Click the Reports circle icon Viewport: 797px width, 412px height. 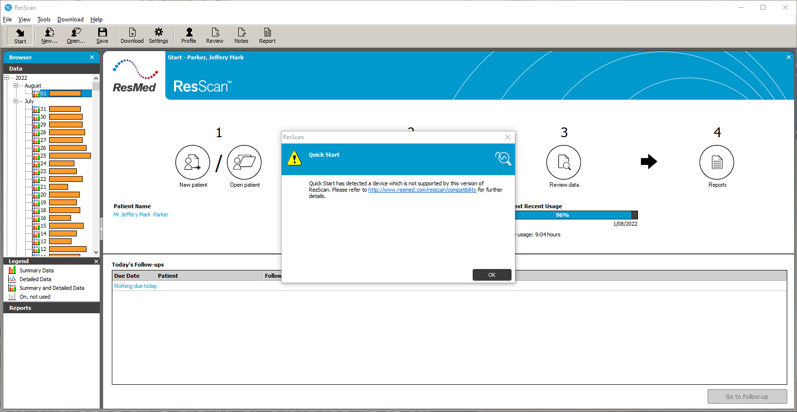pos(717,162)
